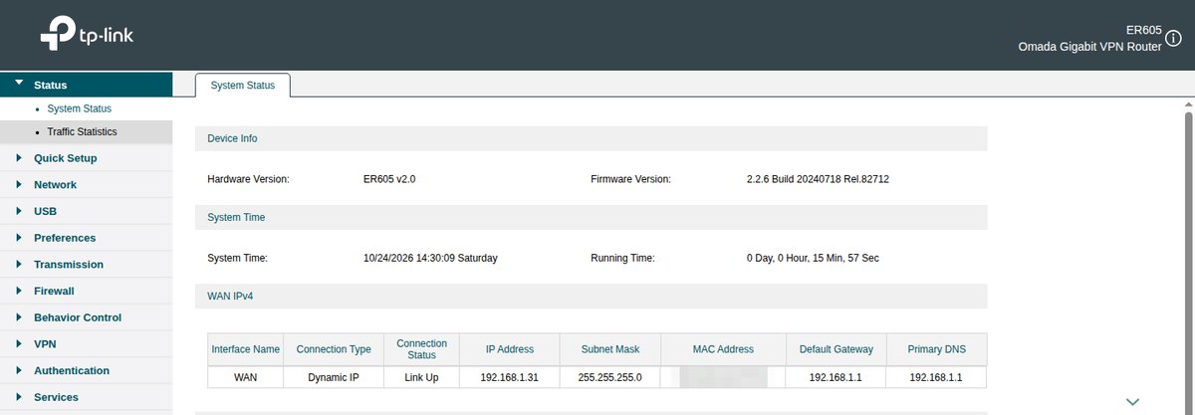The image size is (1195, 415).
Task: Click the down chevron at page bottom
Action: [1132, 401]
